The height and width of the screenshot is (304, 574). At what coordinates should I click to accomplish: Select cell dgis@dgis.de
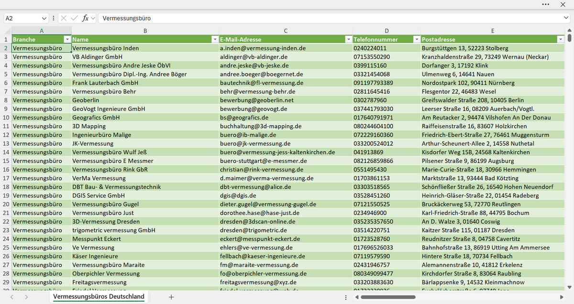coord(286,195)
